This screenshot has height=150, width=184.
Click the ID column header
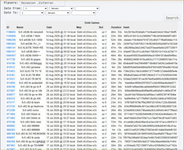pos(8,27)
